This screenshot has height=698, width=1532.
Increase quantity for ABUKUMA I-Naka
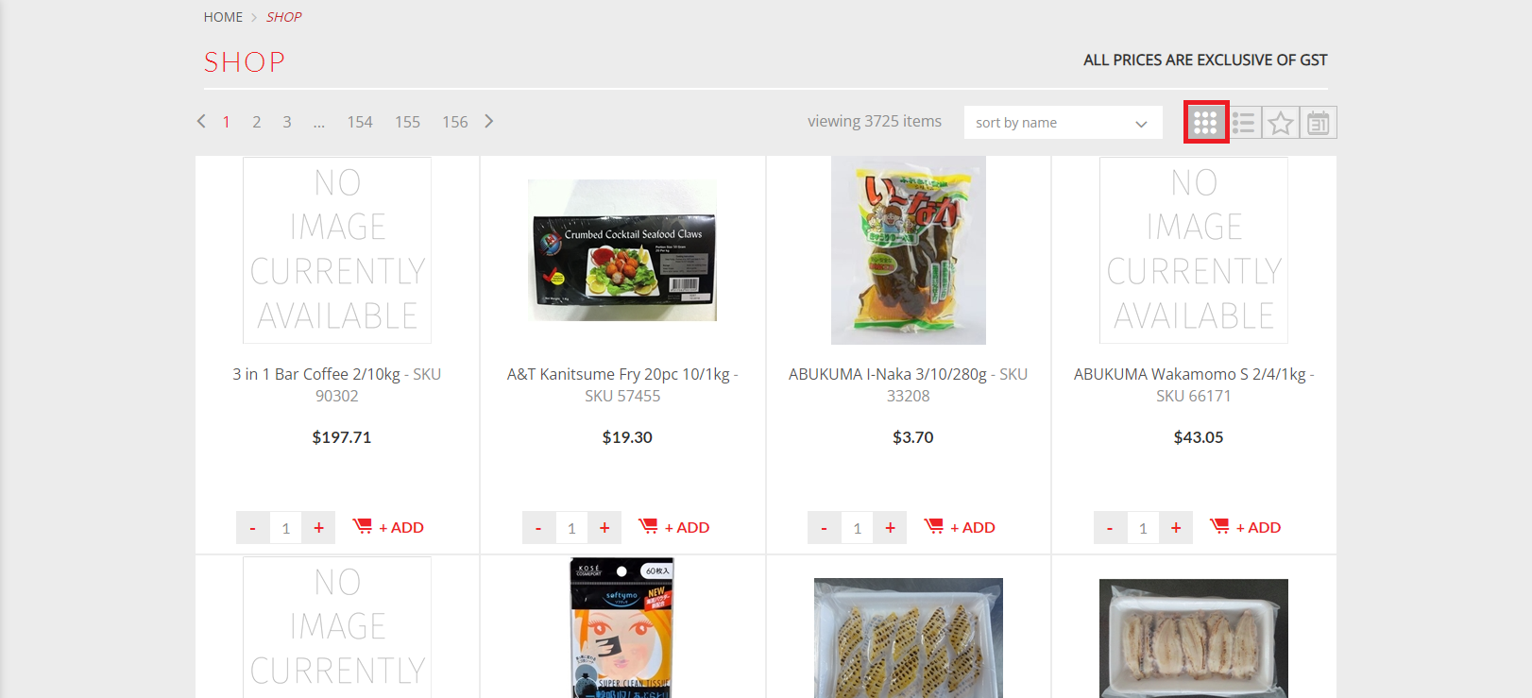pos(891,528)
